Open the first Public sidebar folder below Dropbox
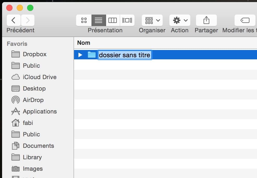The height and width of the screenshot is (178, 257). [x=31, y=66]
